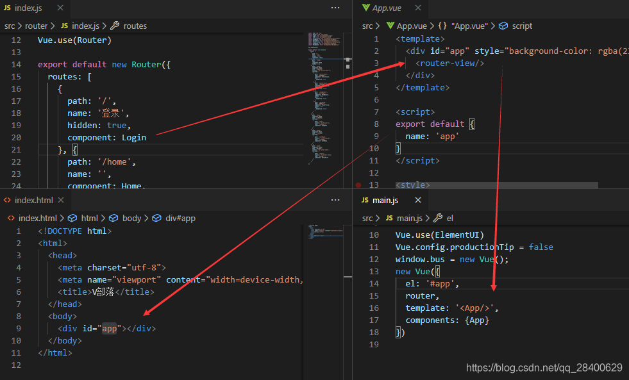Screen dimensions: 629x380
Task: Open more actions menu for index.js editor group
Action: (x=335, y=8)
